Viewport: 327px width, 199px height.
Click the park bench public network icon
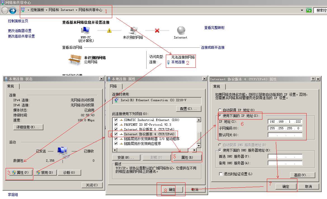click(75, 60)
